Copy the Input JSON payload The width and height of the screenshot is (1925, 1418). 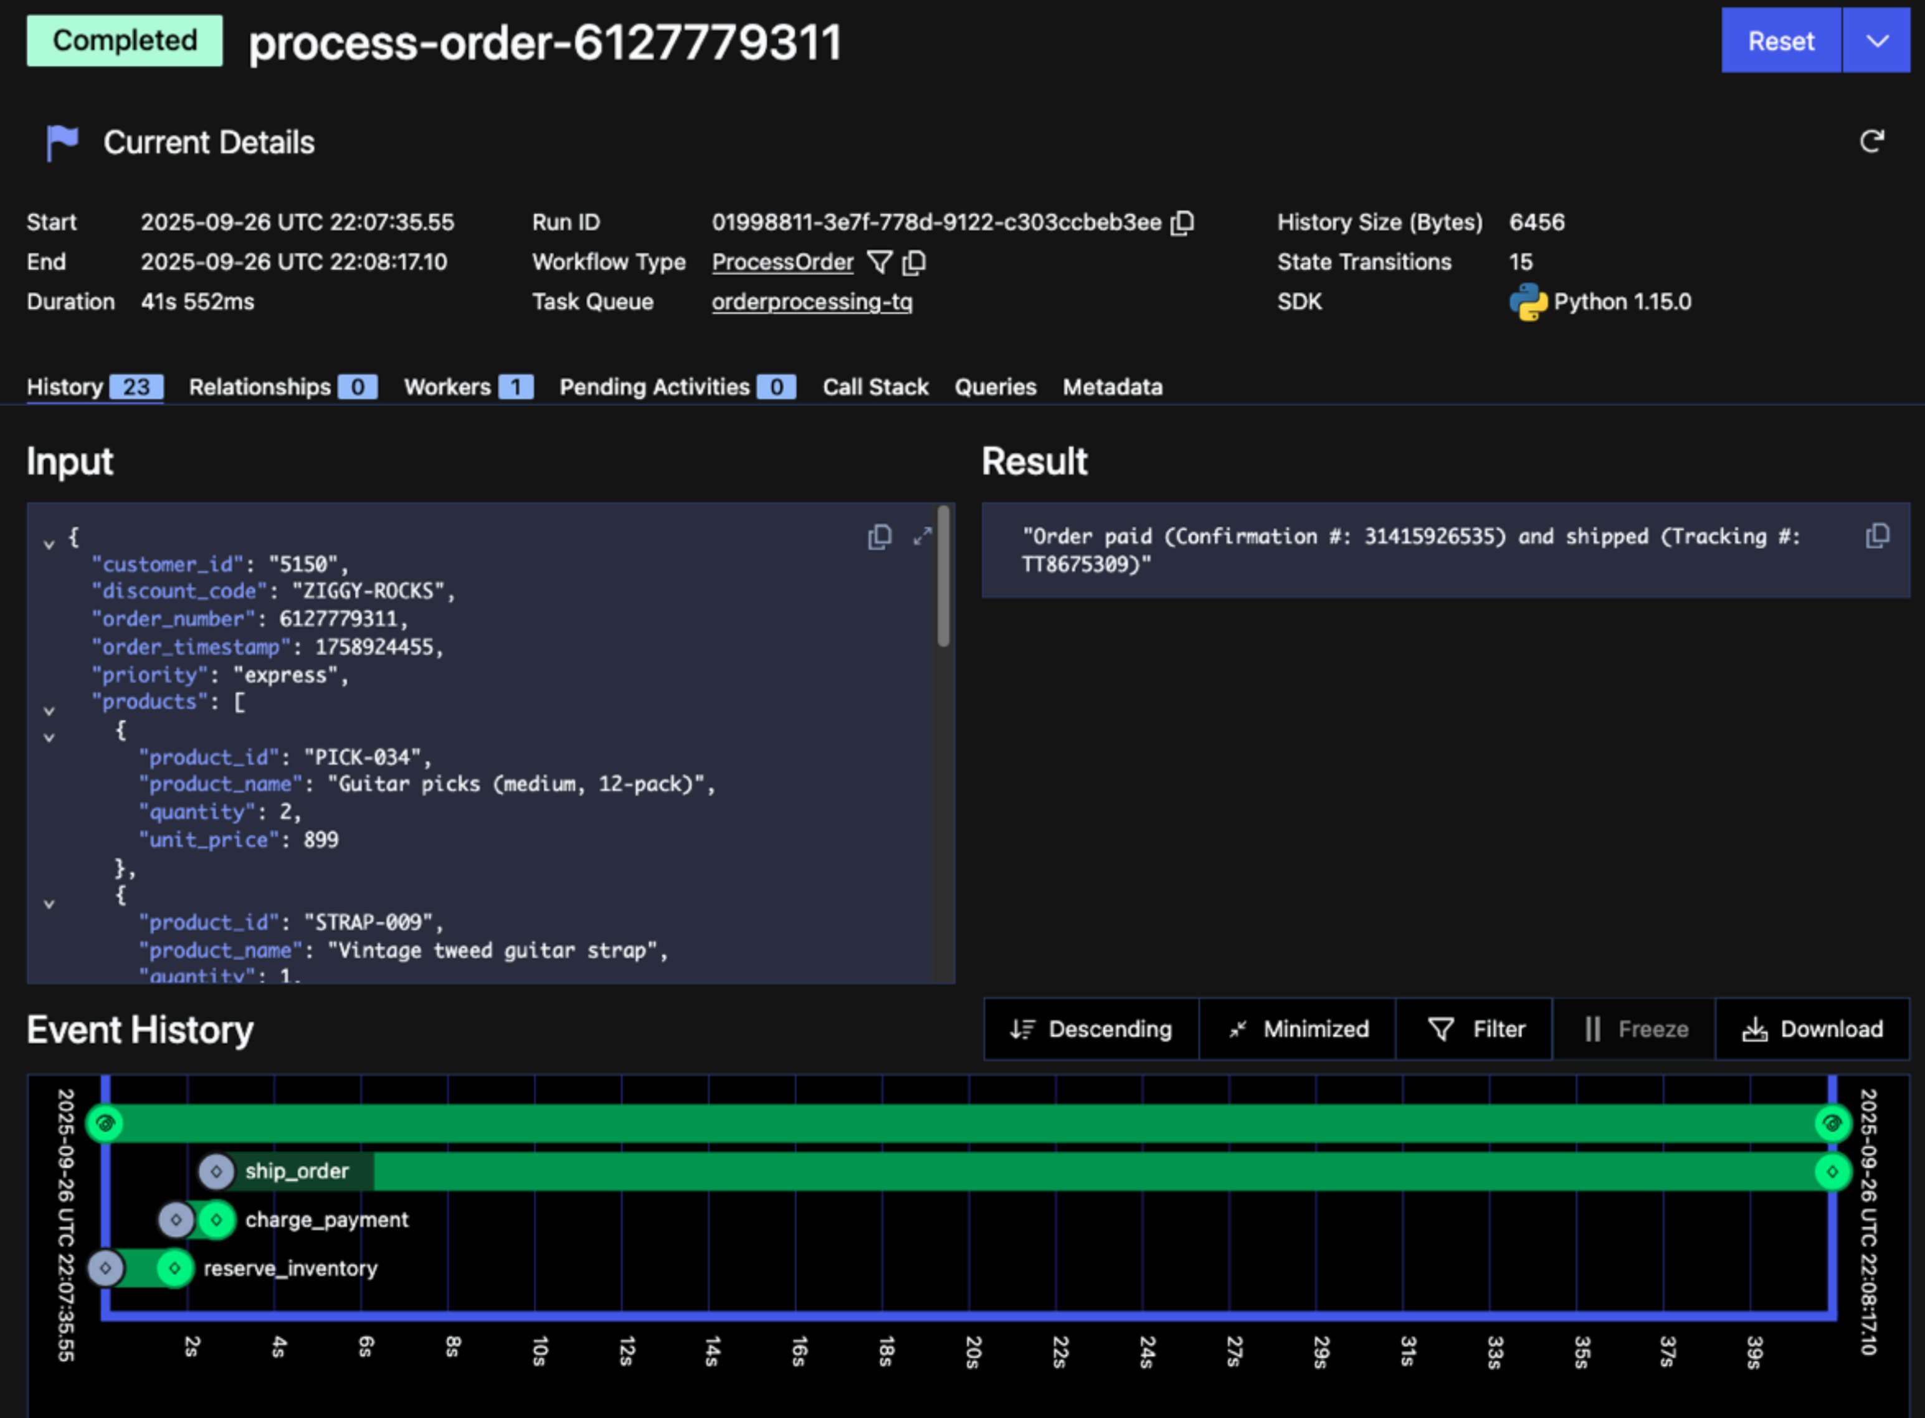pyautogui.click(x=880, y=536)
